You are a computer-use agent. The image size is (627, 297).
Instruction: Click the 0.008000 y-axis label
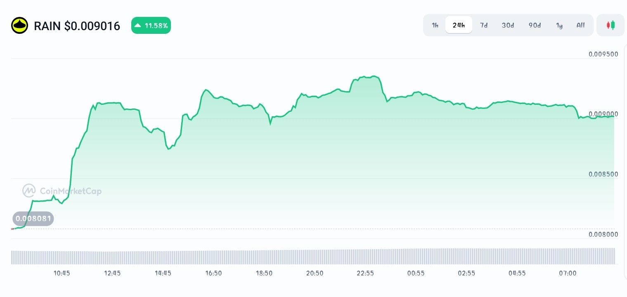coord(603,234)
